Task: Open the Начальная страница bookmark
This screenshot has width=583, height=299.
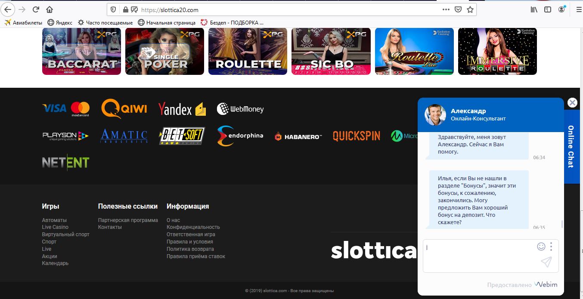Action: 167,22
